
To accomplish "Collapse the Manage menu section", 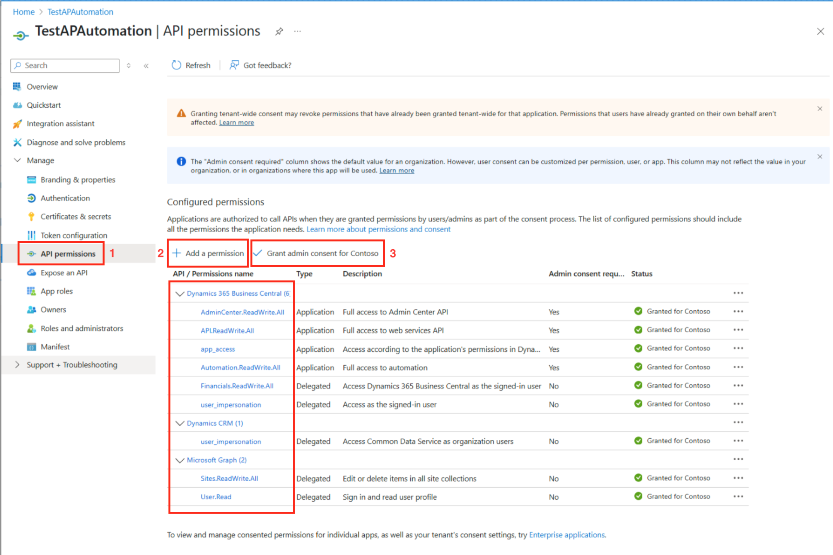I will tap(17, 160).
